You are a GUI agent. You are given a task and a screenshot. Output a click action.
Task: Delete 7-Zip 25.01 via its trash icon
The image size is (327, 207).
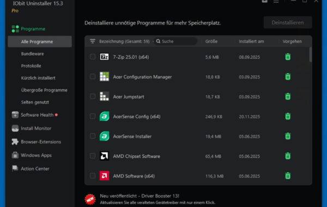(288, 57)
